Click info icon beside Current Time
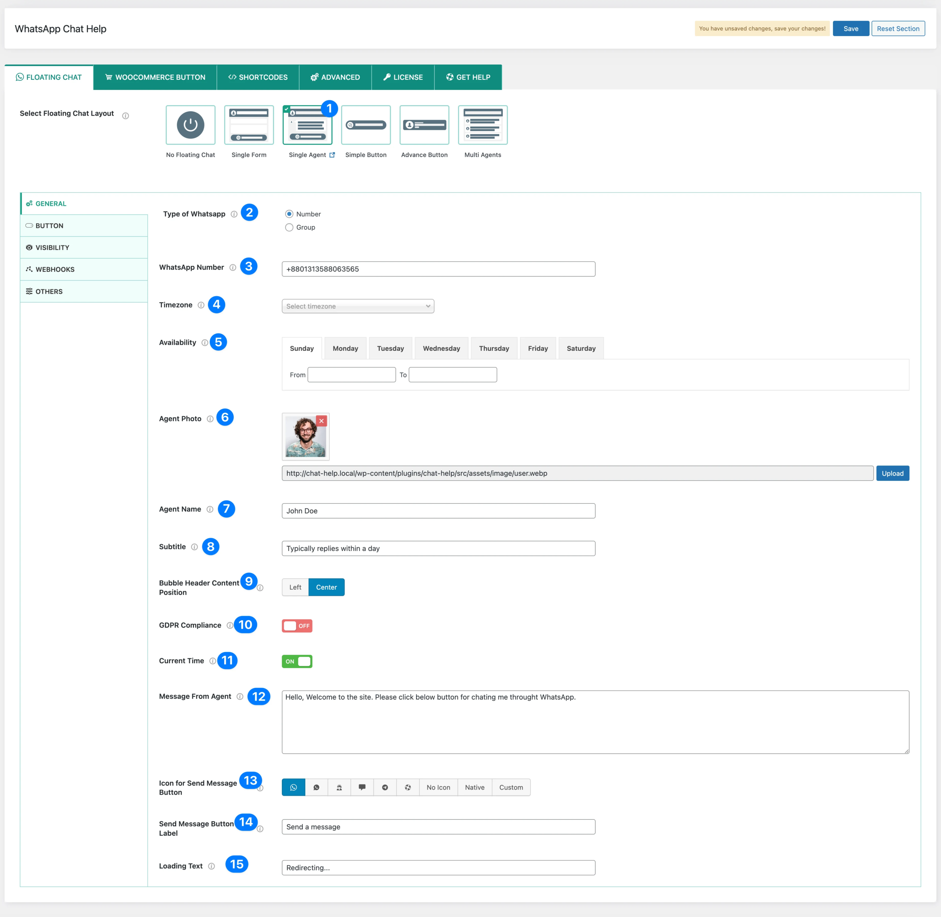 coord(212,661)
